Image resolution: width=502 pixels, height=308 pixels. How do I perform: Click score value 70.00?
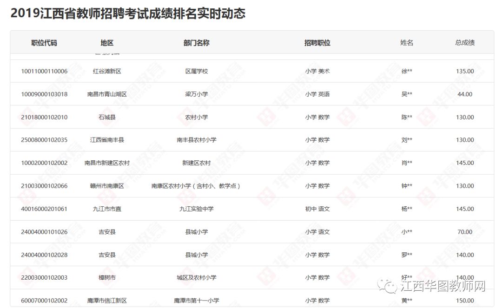(x=465, y=232)
